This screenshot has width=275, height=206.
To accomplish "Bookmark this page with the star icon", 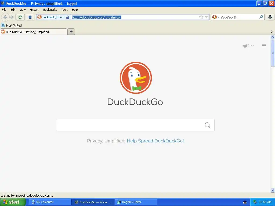I will tap(201, 17).
